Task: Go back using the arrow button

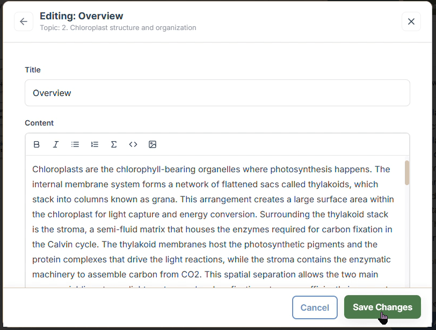Action: pyautogui.click(x=23, y=21)
